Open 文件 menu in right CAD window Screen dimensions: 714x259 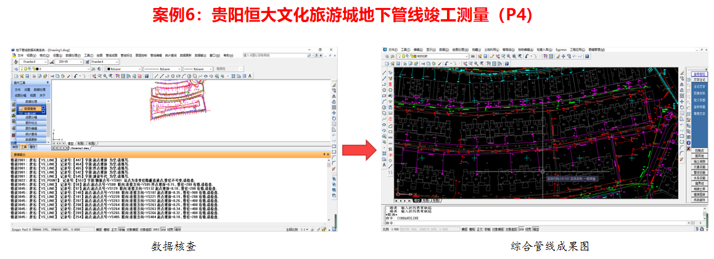(x=393, y=49)
